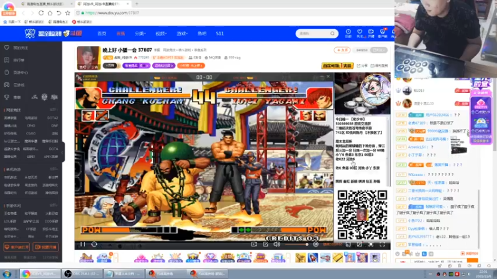
Task: Click the pink diamond badge beside chat
Action: pyautogui.click(x=480, y=105)
